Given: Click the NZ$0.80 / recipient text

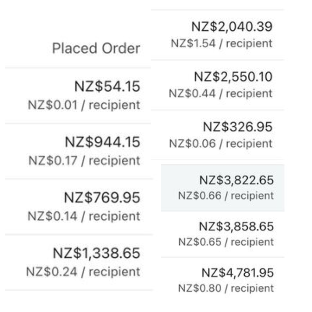Looking at the screenshot, I should [226, 288].
